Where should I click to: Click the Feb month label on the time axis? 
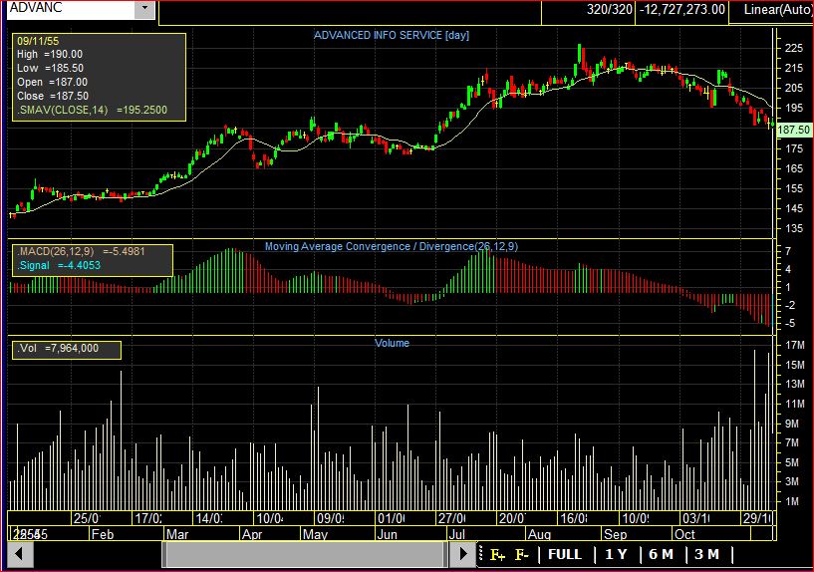103,534
